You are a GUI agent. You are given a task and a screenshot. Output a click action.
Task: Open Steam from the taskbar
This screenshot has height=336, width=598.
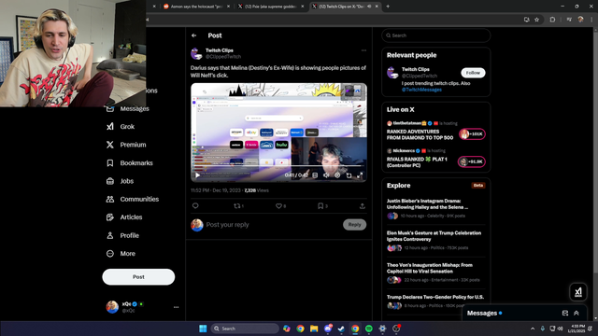point(341,329)
